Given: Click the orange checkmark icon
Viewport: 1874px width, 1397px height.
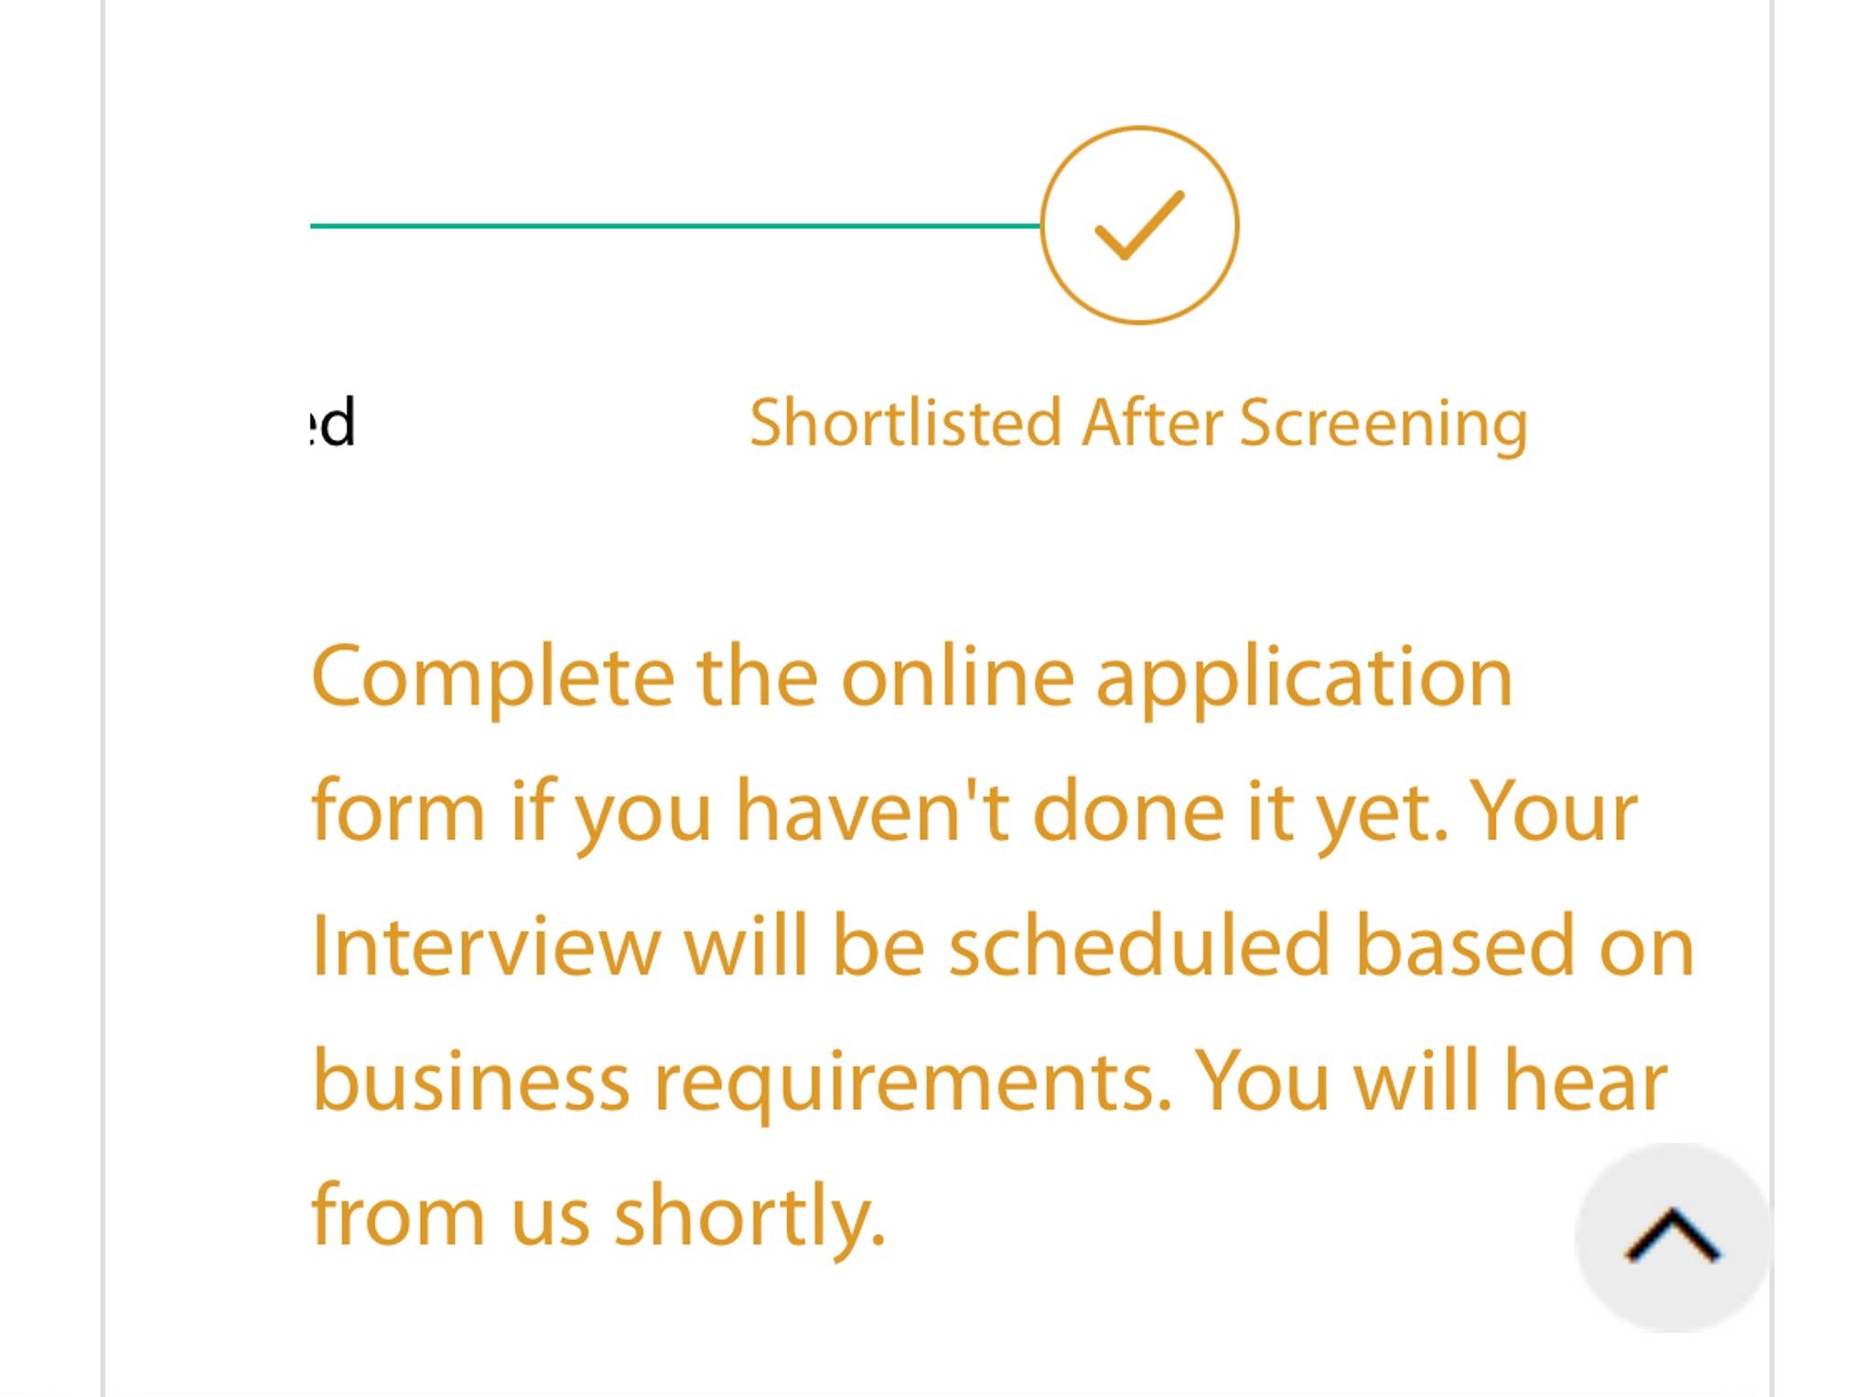Looking at the screenshot, I should pyautogui.click(x=1139, y=225).
